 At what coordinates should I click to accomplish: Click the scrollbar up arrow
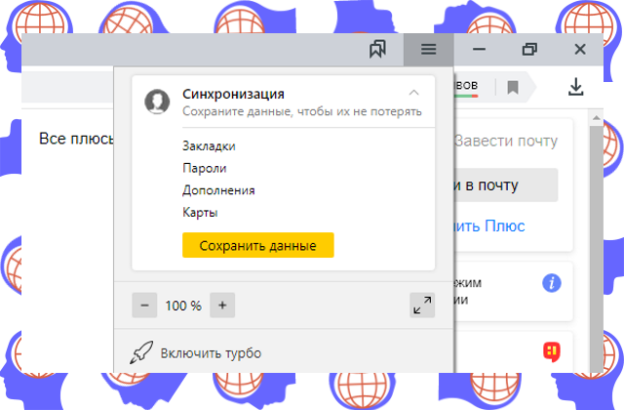point(596,118)
